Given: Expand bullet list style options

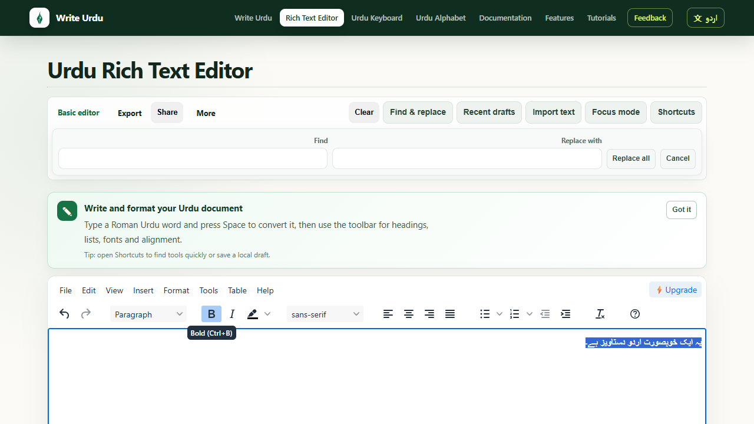Looking at the screenshot, I should pos(500,314).
